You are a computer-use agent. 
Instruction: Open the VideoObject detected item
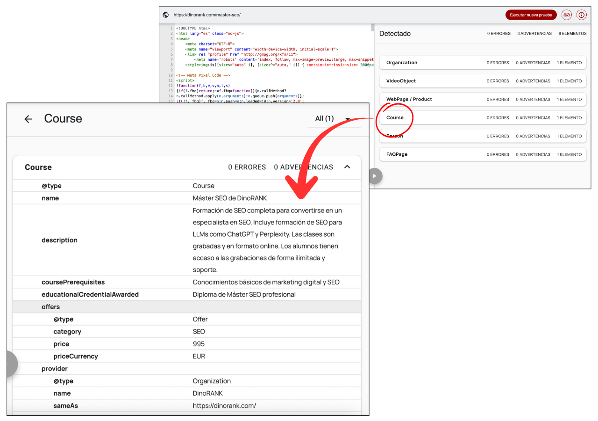pos(482,81)
